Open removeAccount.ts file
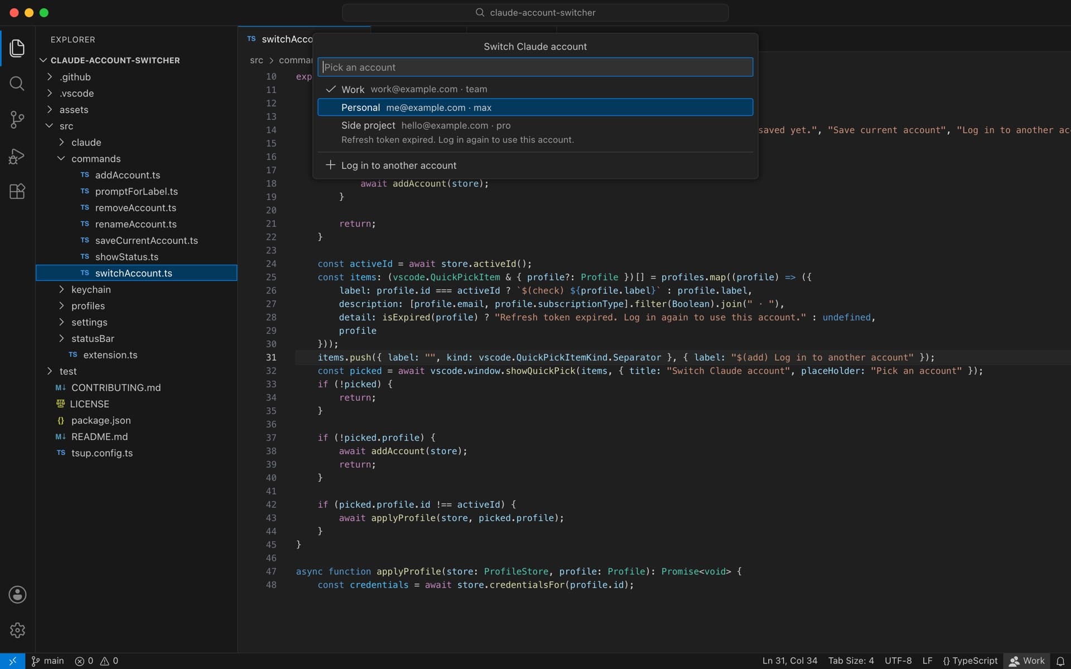 [136, 207]
